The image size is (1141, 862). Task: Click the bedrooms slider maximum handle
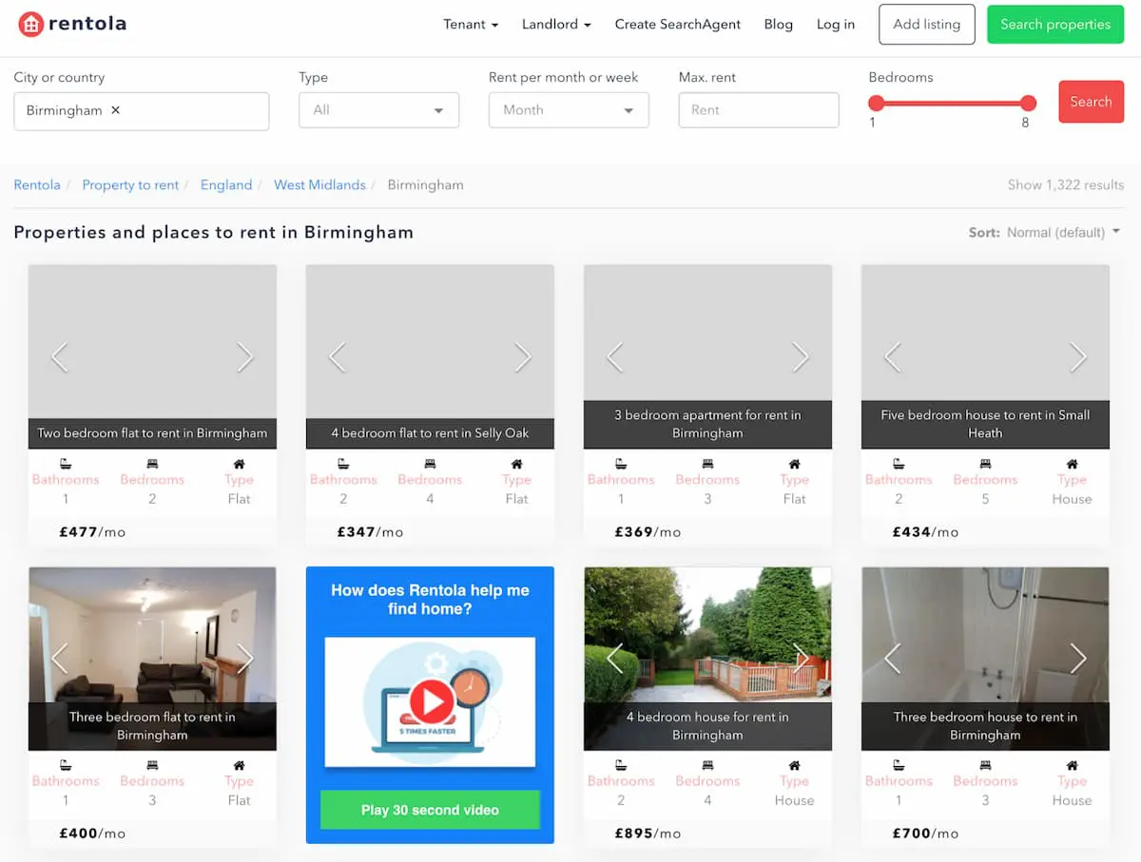coord(1028,103)
